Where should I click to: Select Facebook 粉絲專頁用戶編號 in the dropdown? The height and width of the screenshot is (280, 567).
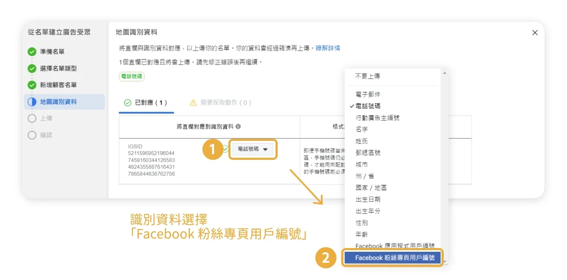tap(392, 258)
